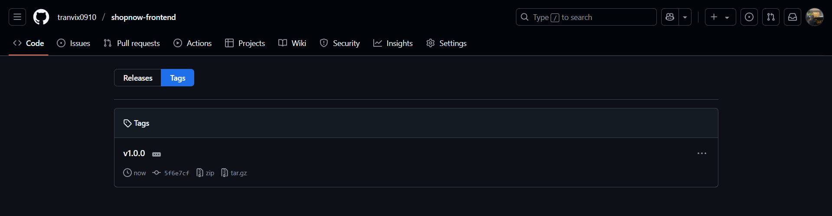The image size is (832, 216).
Task: Switch to the Insights tab
Action: 393,43
